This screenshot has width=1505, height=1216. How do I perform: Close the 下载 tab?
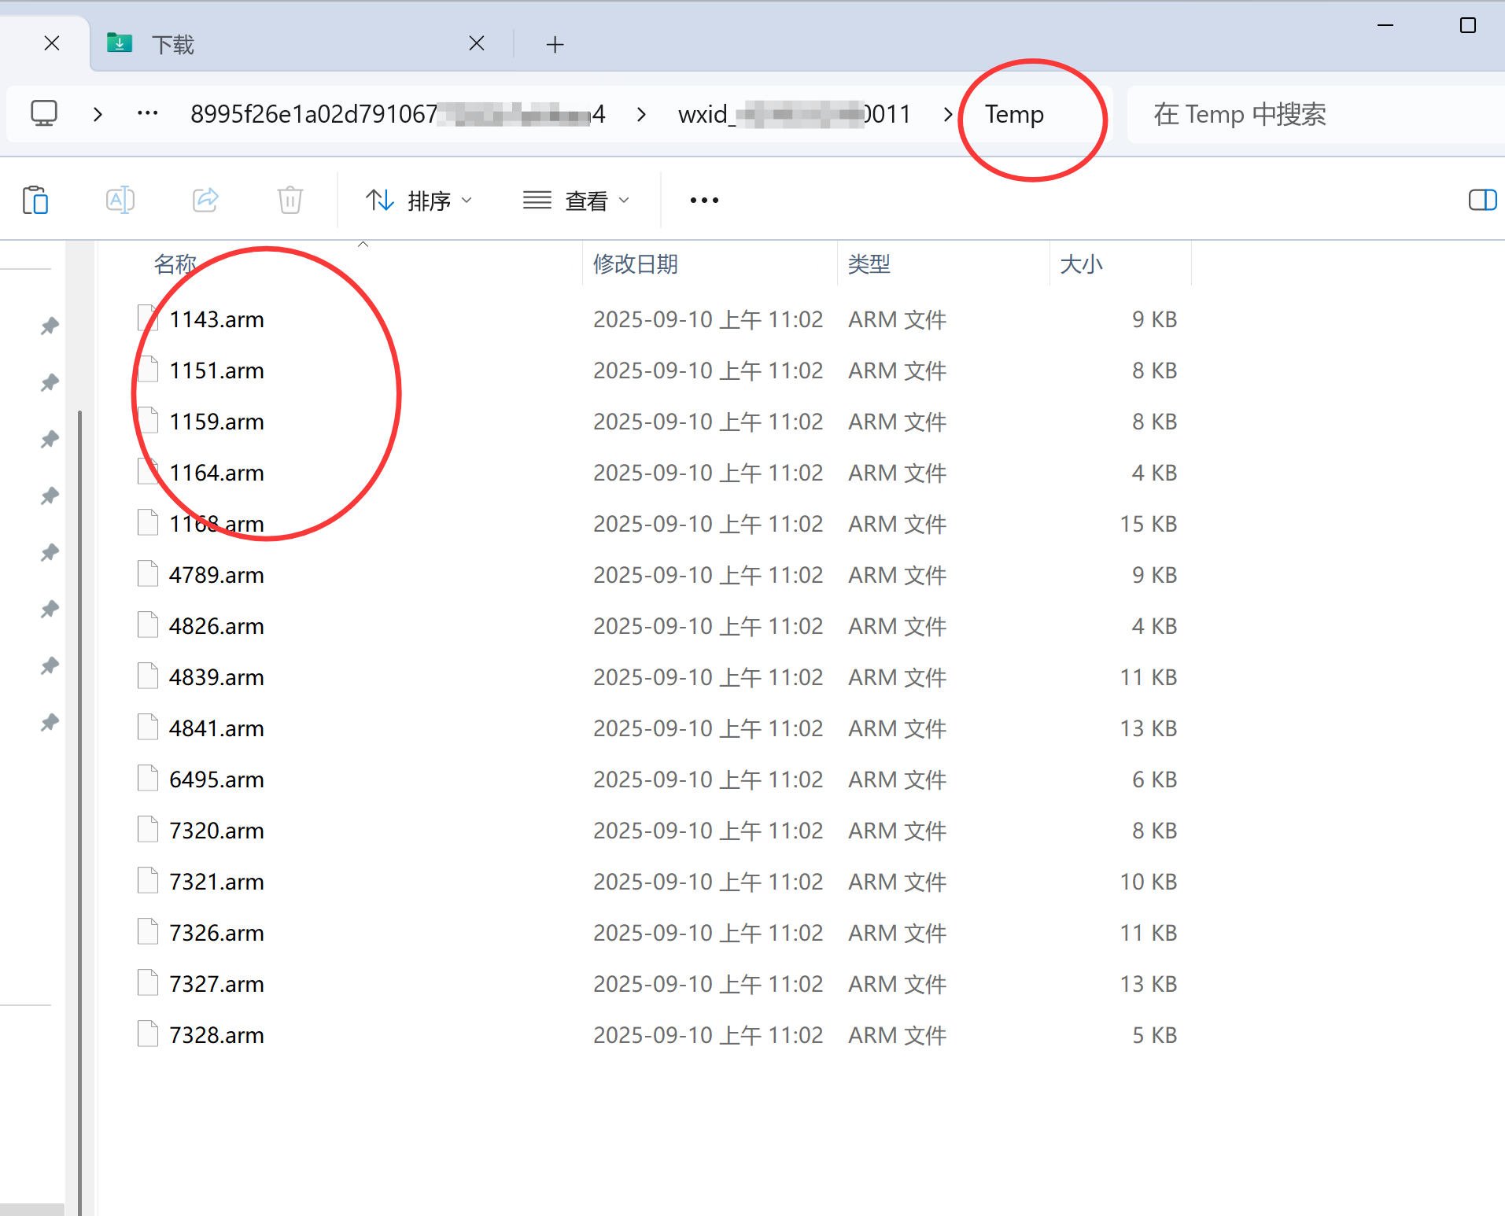[x=476, y=44]
